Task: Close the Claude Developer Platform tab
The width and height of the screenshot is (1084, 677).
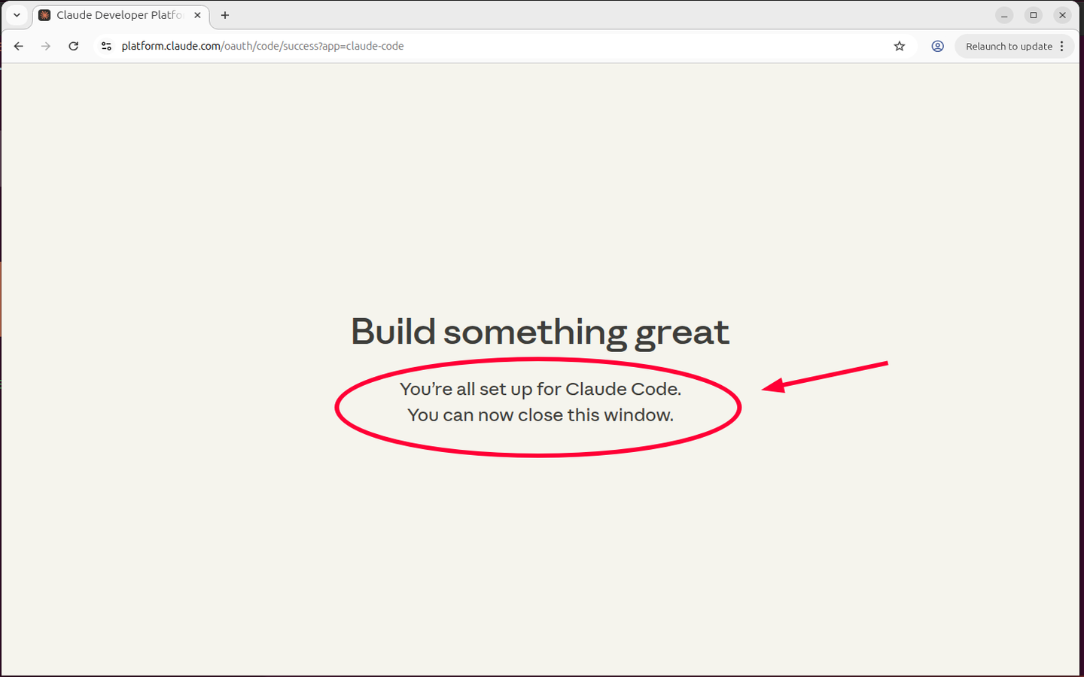Action: point(197,15)
